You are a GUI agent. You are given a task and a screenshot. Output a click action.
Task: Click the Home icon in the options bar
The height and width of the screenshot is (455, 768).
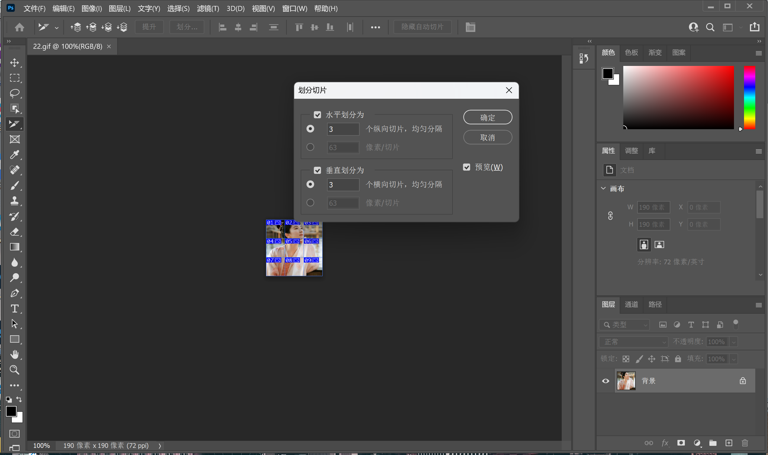[x=20, y=27]
